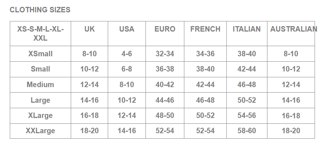Screen dimensions: 336x151
Task: Select the Medium row label
Action: (40, 85)
